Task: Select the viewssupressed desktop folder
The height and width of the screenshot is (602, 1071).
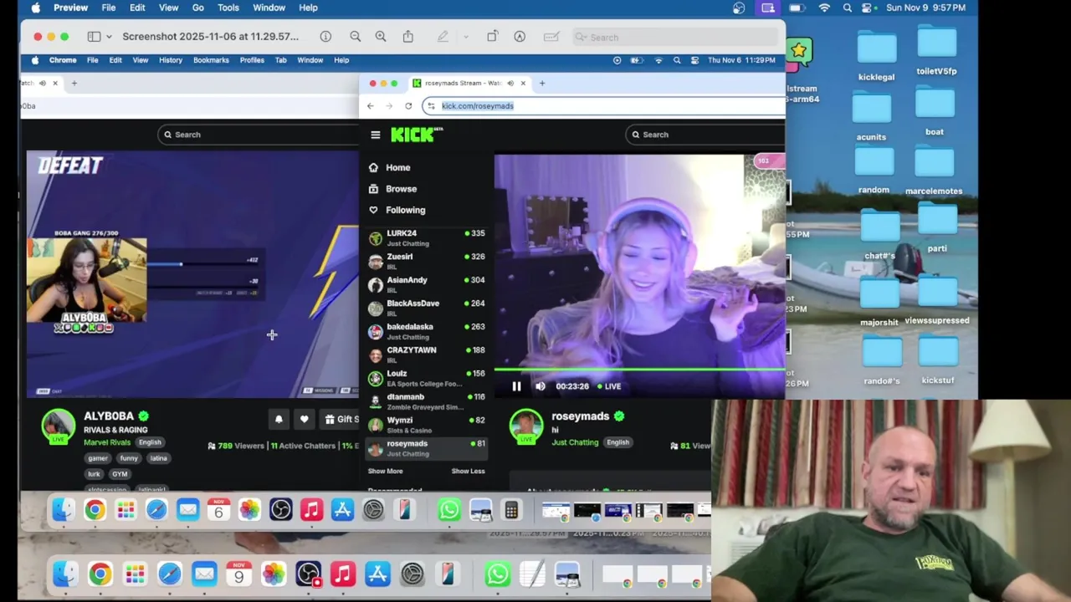Action: coord(937,299)
